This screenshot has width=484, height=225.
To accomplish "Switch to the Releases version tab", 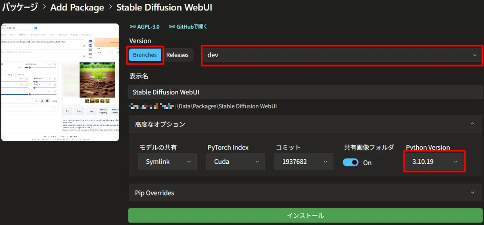I will (x=177, y=55).
